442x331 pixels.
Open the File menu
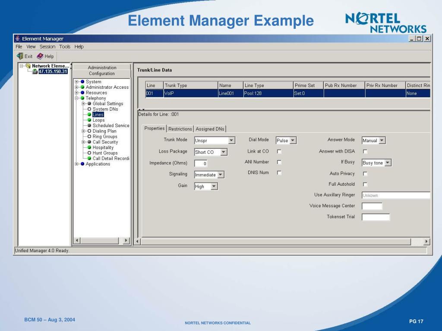(x=19, y=47)
